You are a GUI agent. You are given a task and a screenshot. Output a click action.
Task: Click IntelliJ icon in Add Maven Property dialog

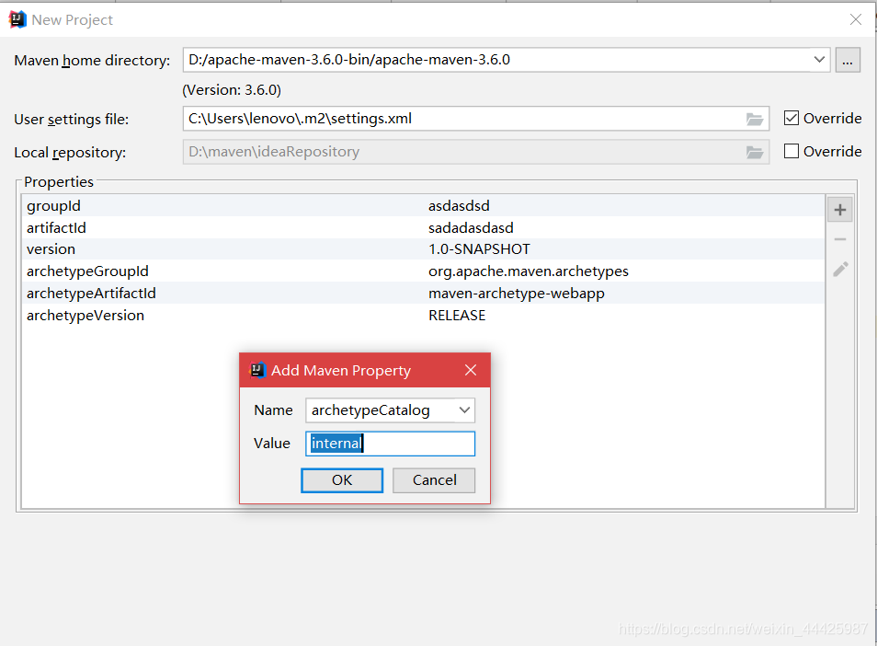pyautogui.click(x=257, y=370)
